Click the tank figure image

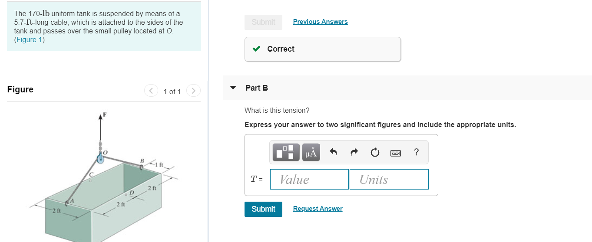point(104,176)
